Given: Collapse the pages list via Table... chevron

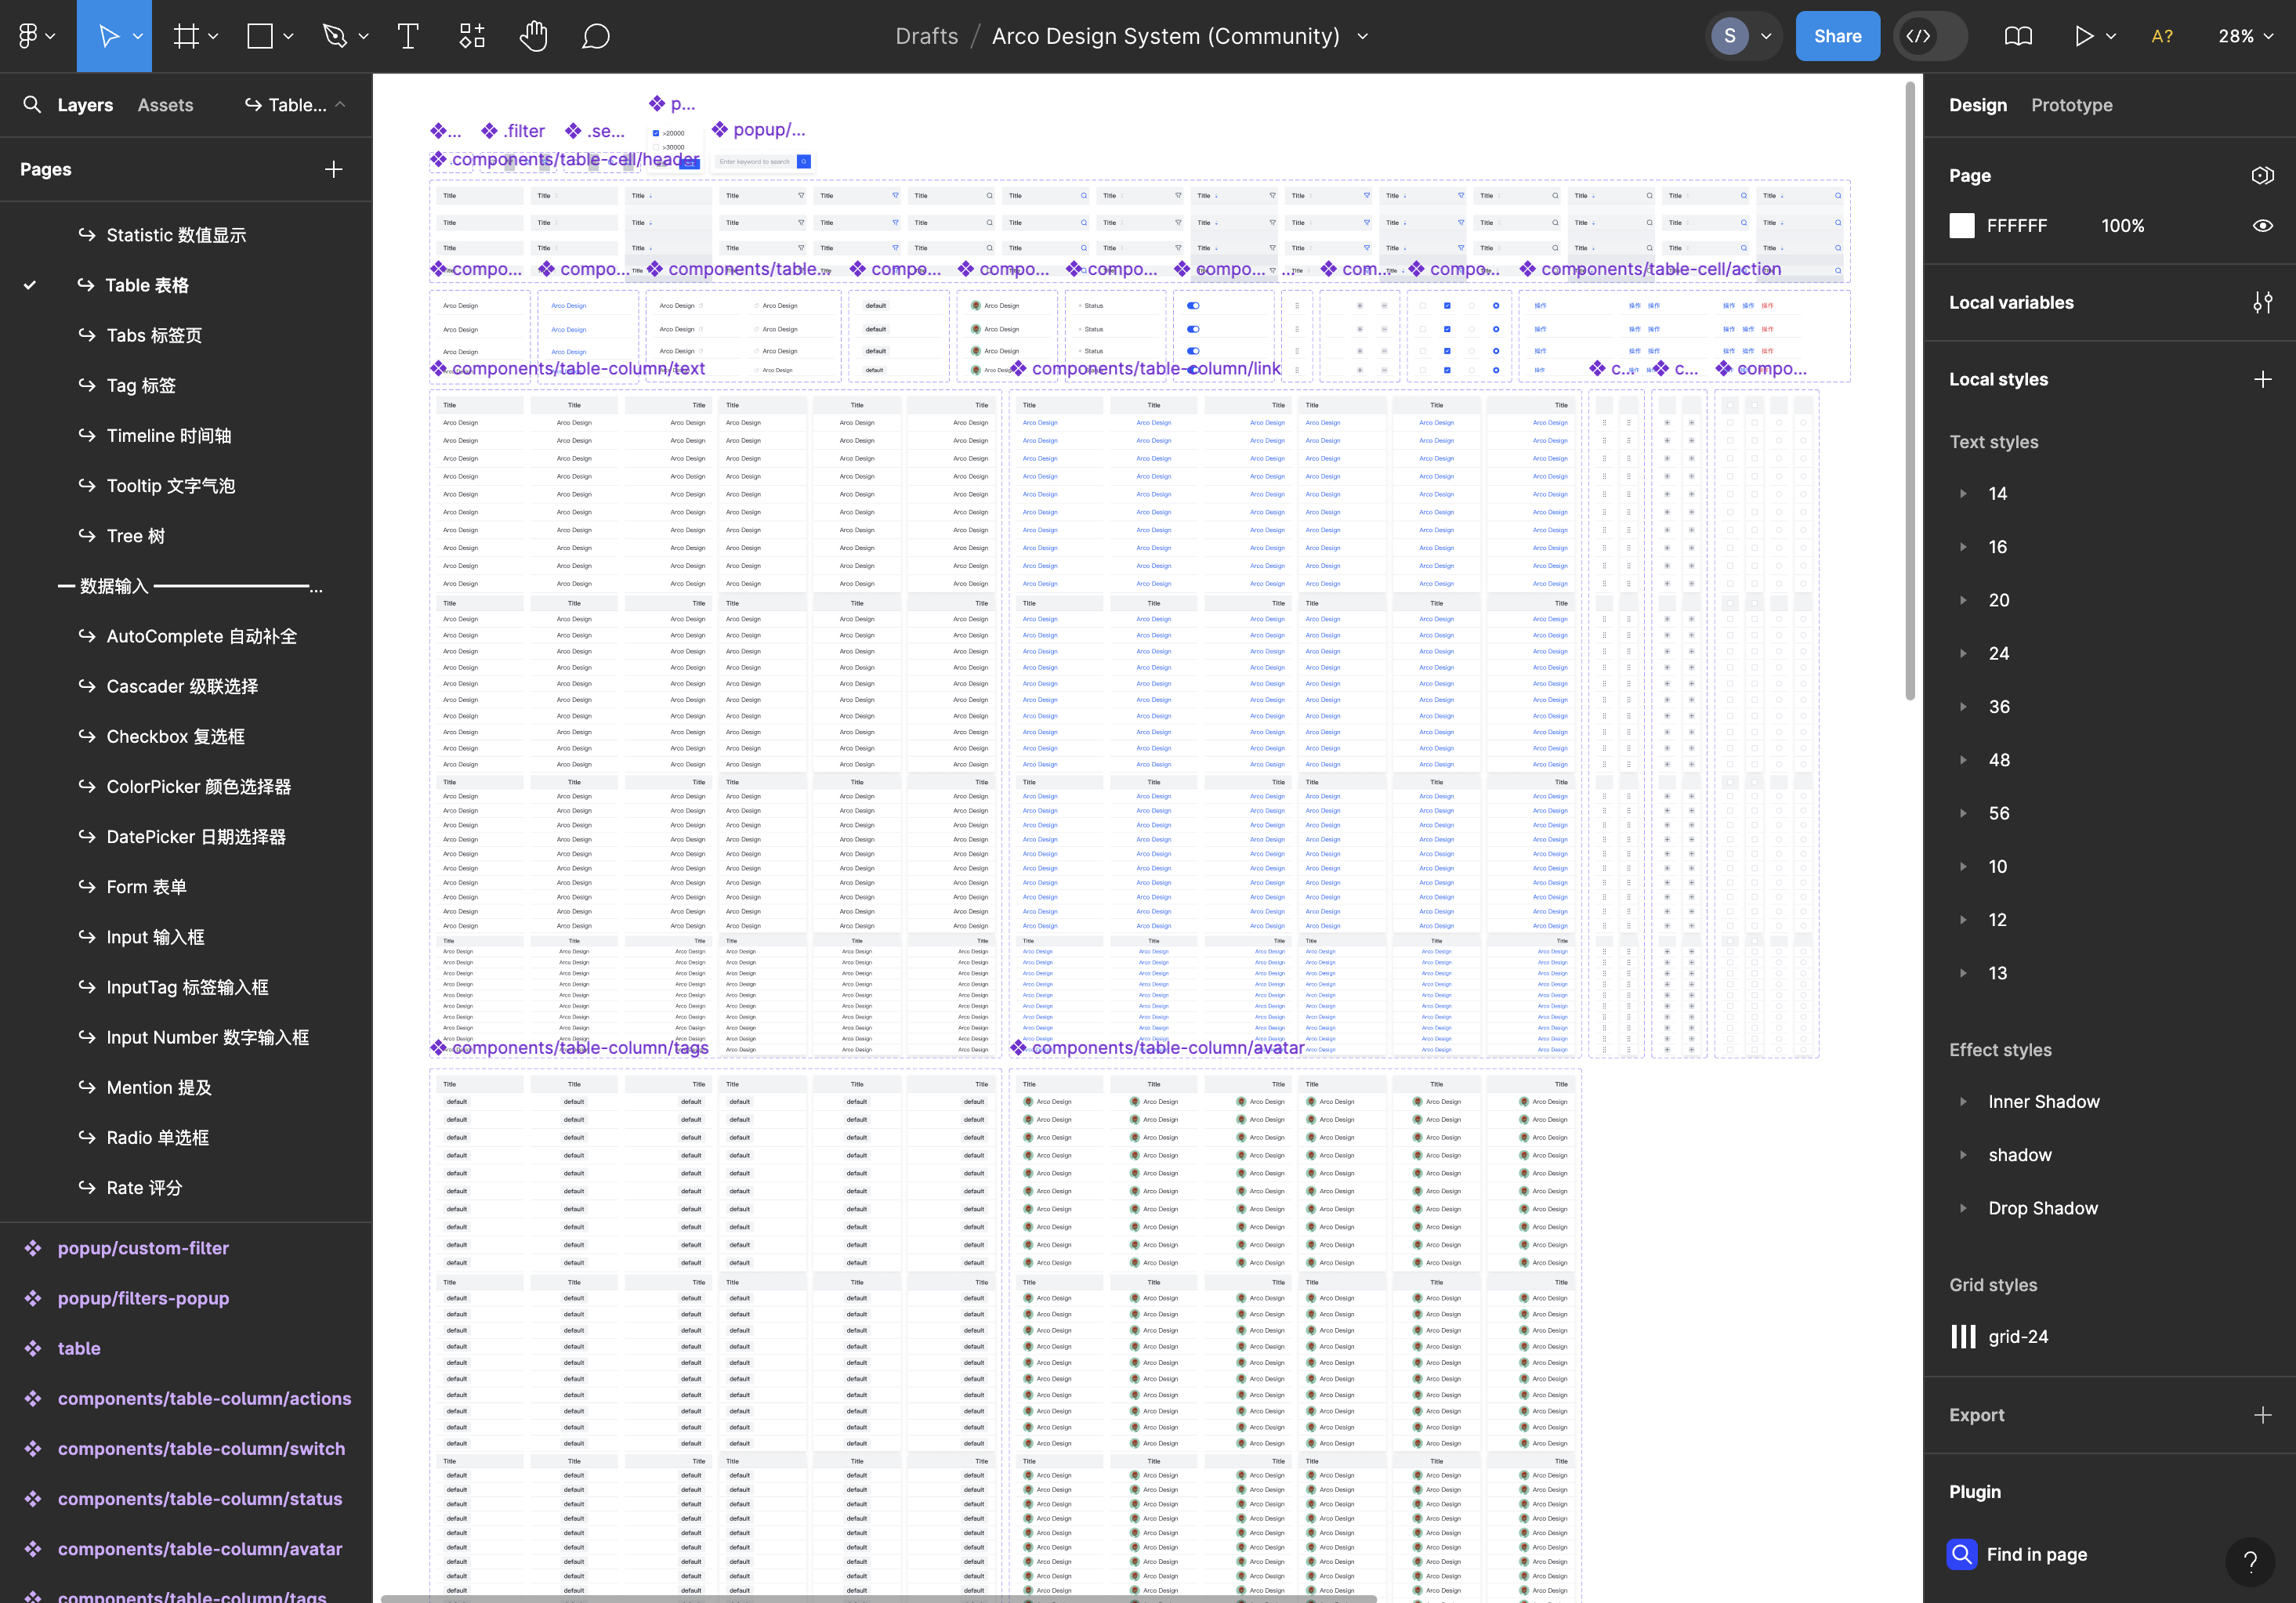Looking at the screenshot, I should 340,104.
